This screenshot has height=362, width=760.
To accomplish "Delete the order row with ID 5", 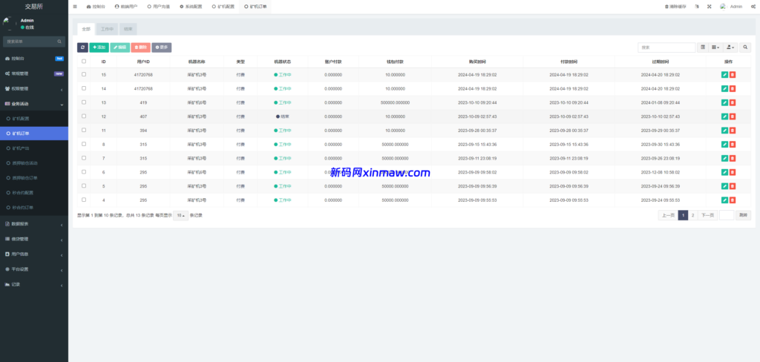I will coord(733,186).
